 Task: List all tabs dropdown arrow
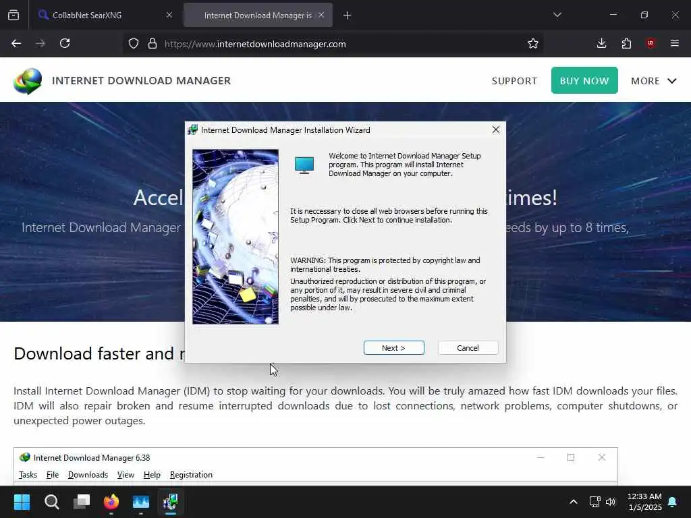tap(557, 15)
